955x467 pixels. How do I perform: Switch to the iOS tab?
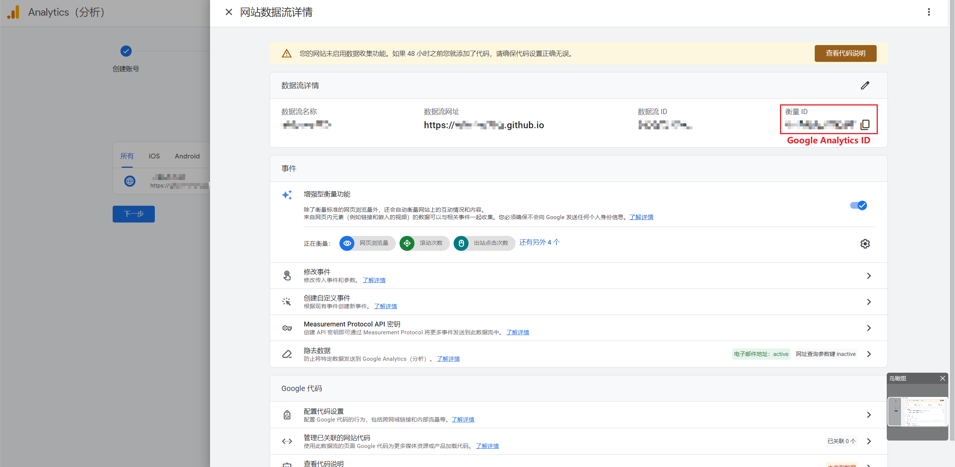tap(154, 156)
